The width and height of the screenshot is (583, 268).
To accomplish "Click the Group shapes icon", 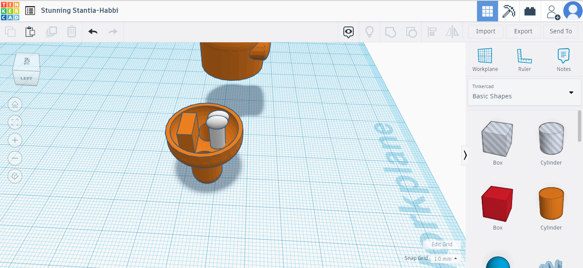I will point(390,32).
